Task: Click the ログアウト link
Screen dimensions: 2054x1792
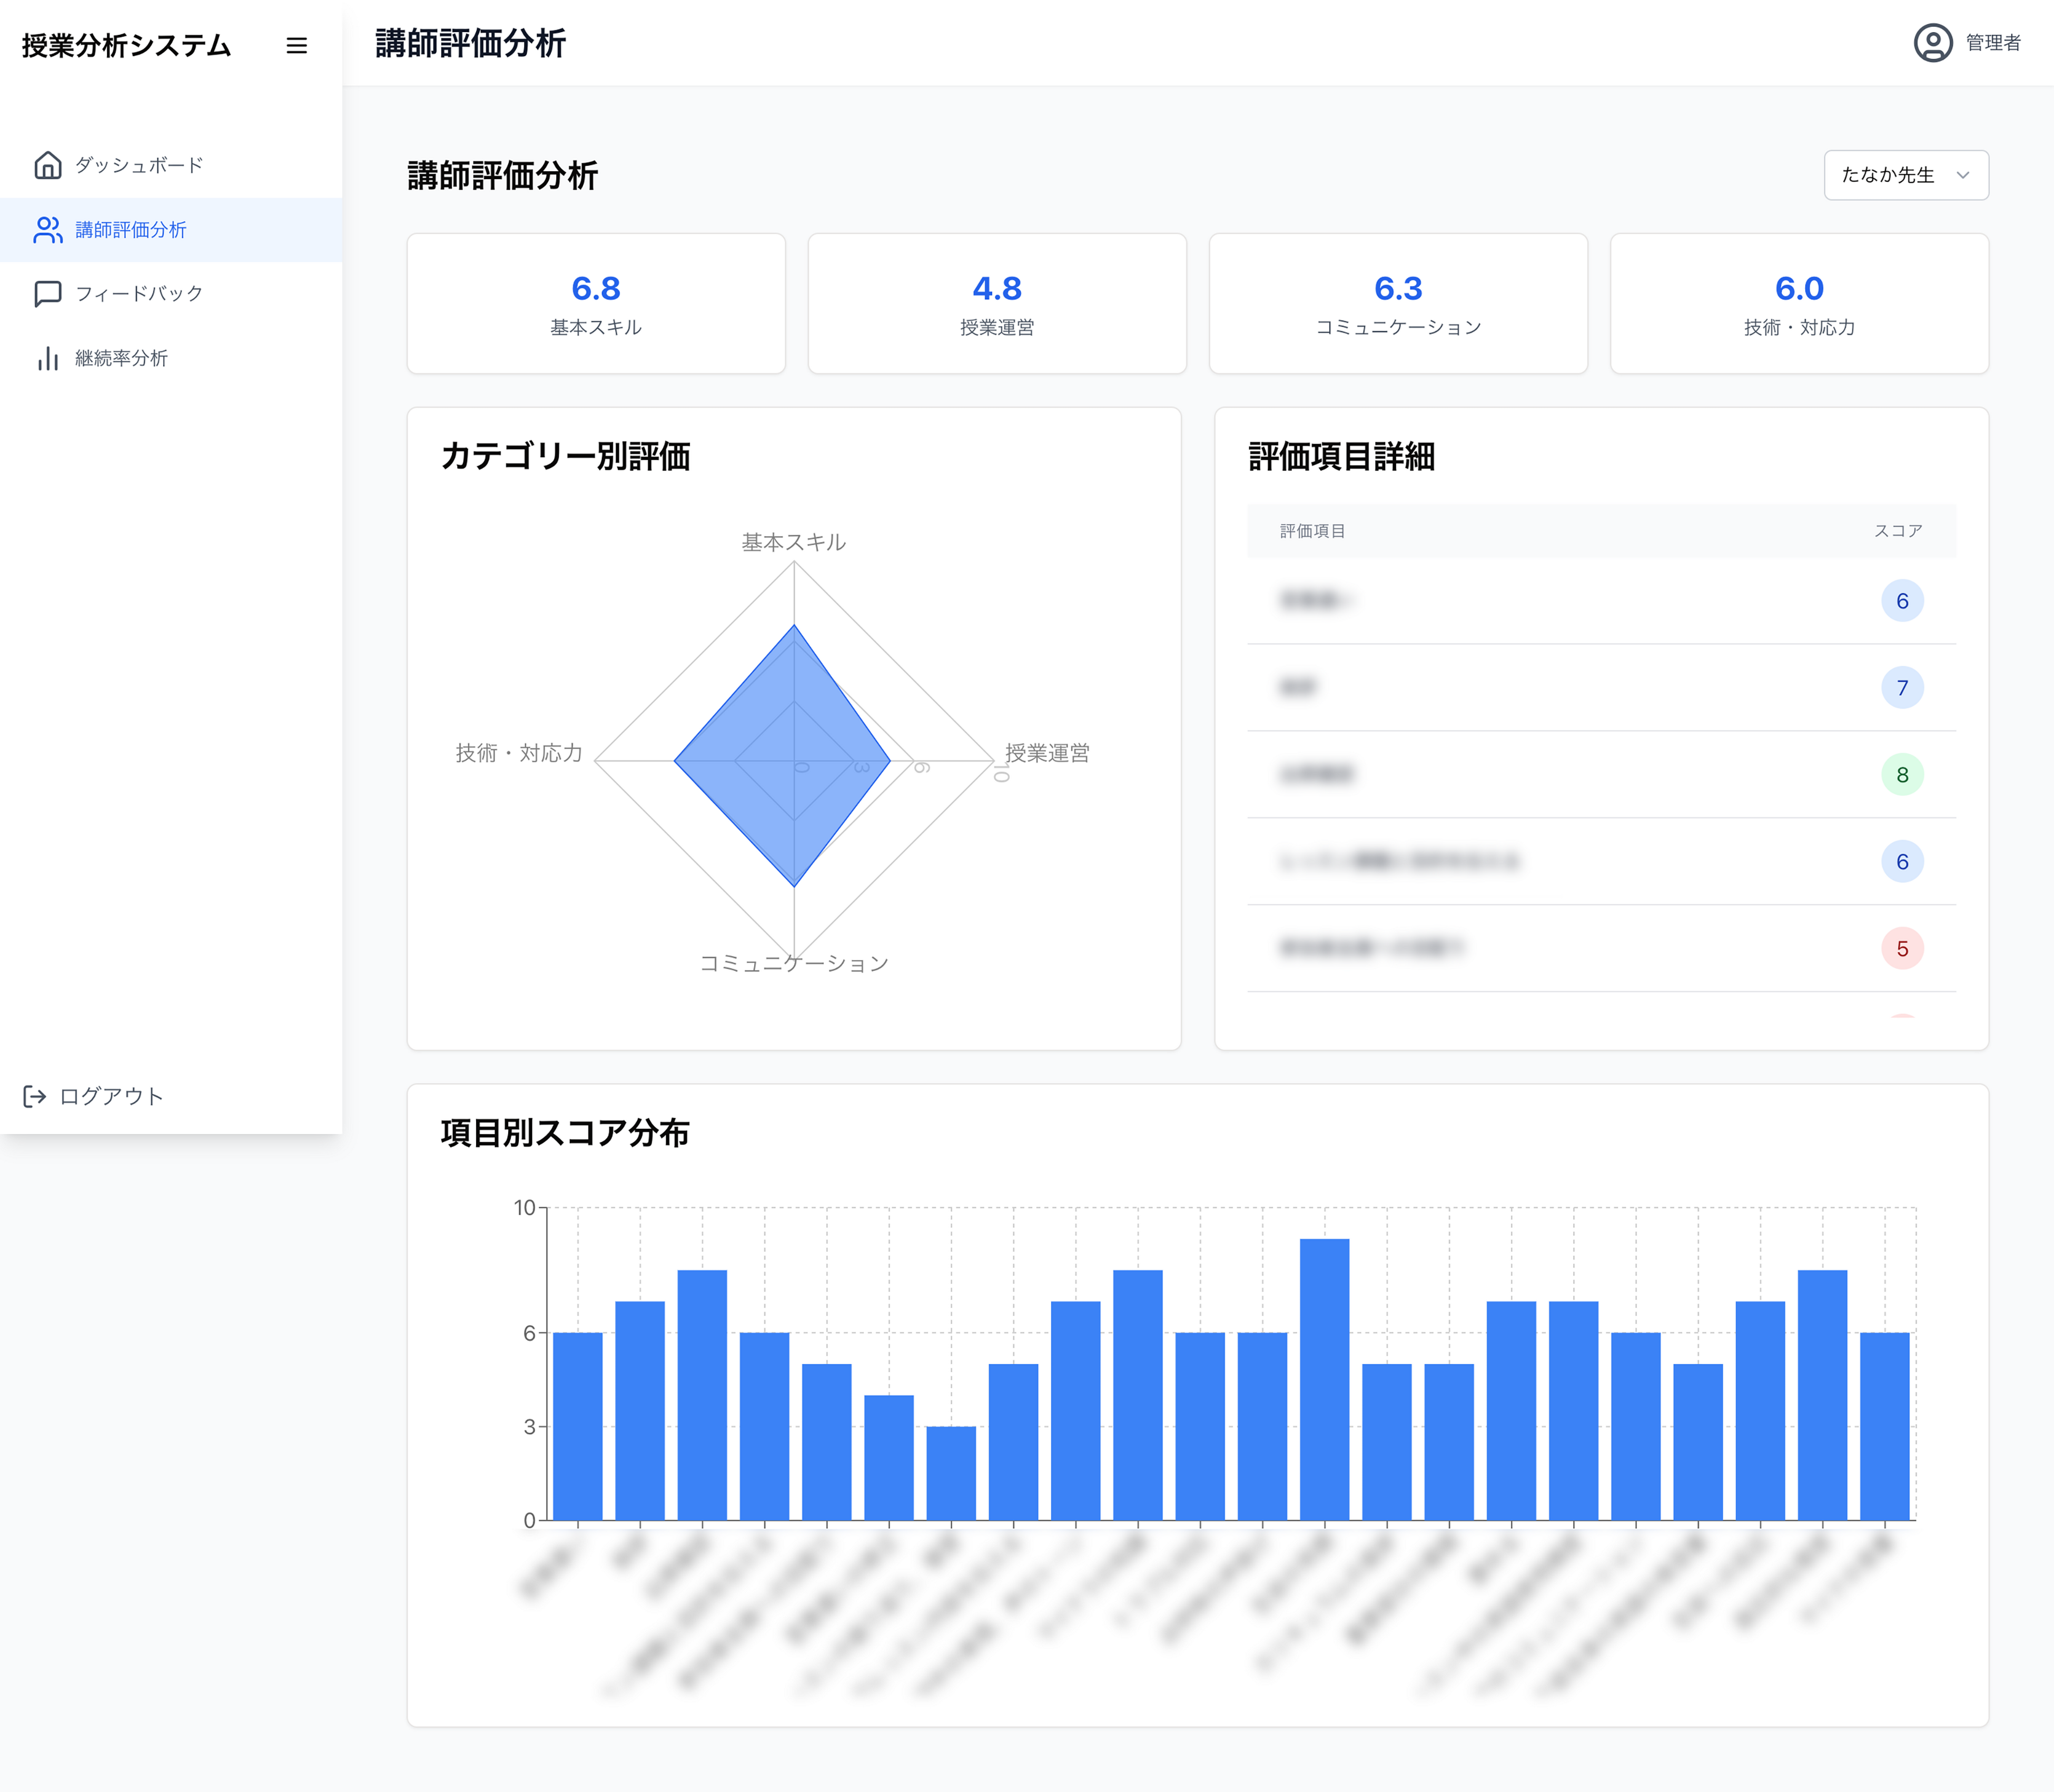Action: pos(111,1097)
